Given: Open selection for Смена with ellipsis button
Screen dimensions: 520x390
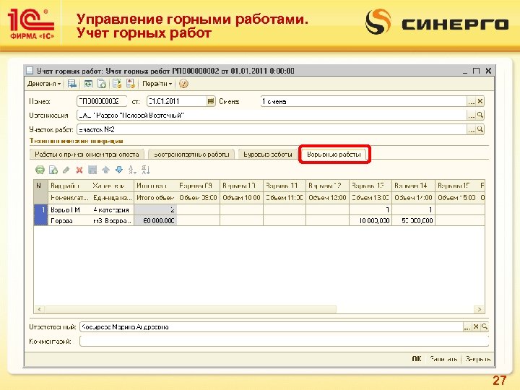Looking at the screenshot, I should click(x=471, y=101).
